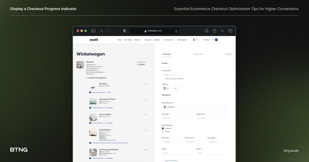This screenshot has height=162, width=309.
Task: Open the phone country code NL dropdown
Action: [167, 88]
